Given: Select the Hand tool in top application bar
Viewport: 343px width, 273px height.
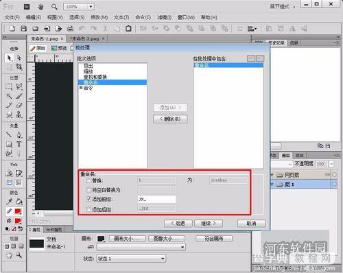Looking at the screenshot, I should tap(40, 7).
